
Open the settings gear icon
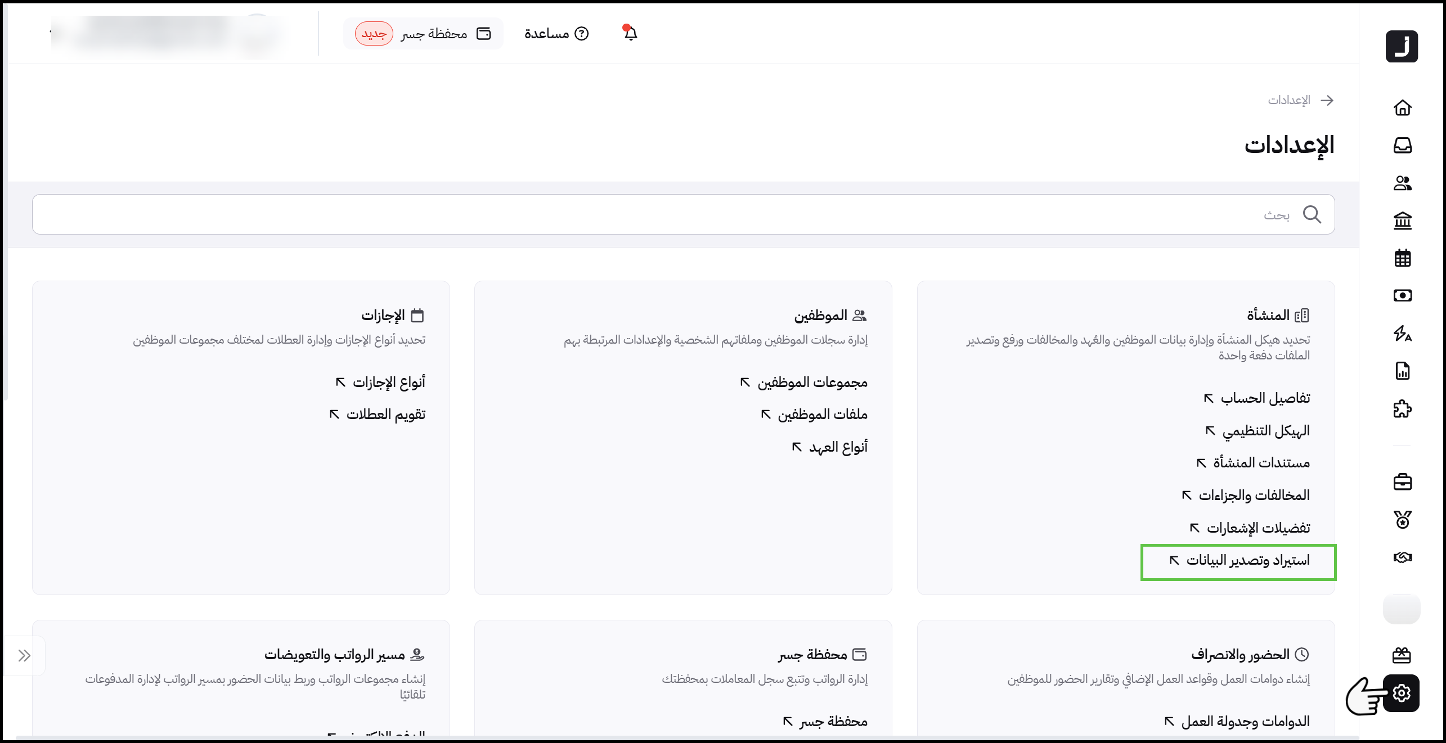(1401, 693)
